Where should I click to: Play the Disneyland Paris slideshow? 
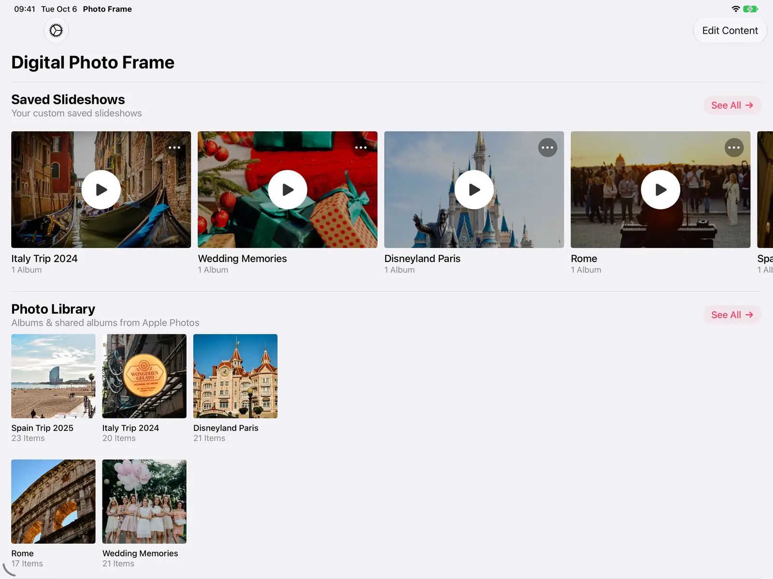474,190
